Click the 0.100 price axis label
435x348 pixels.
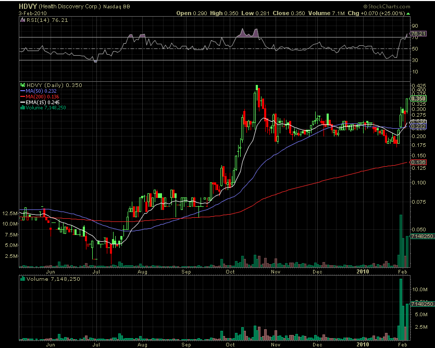[x=419, y=183]
